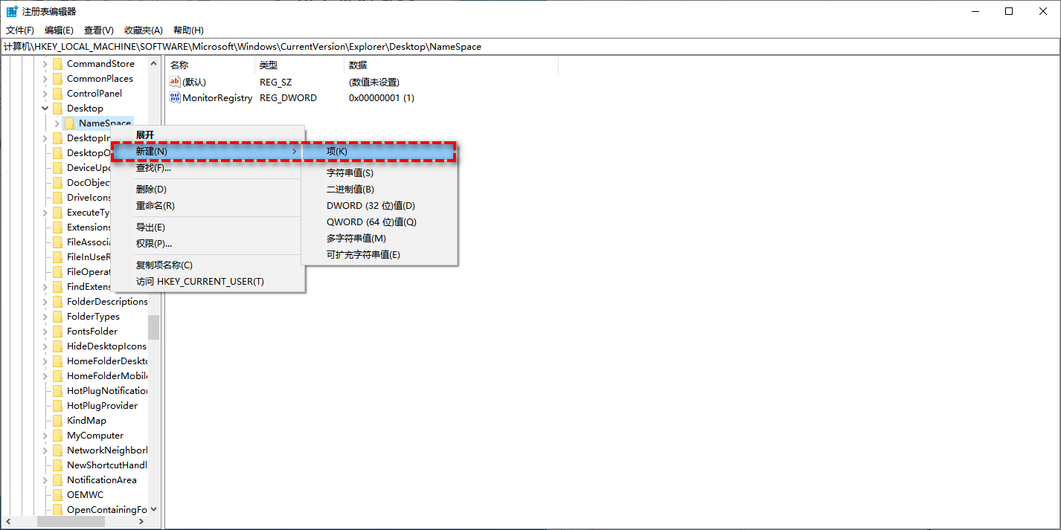Collapse the Desktop tree node
Viewport: 1061px width, 530px height.
point(45,109)
